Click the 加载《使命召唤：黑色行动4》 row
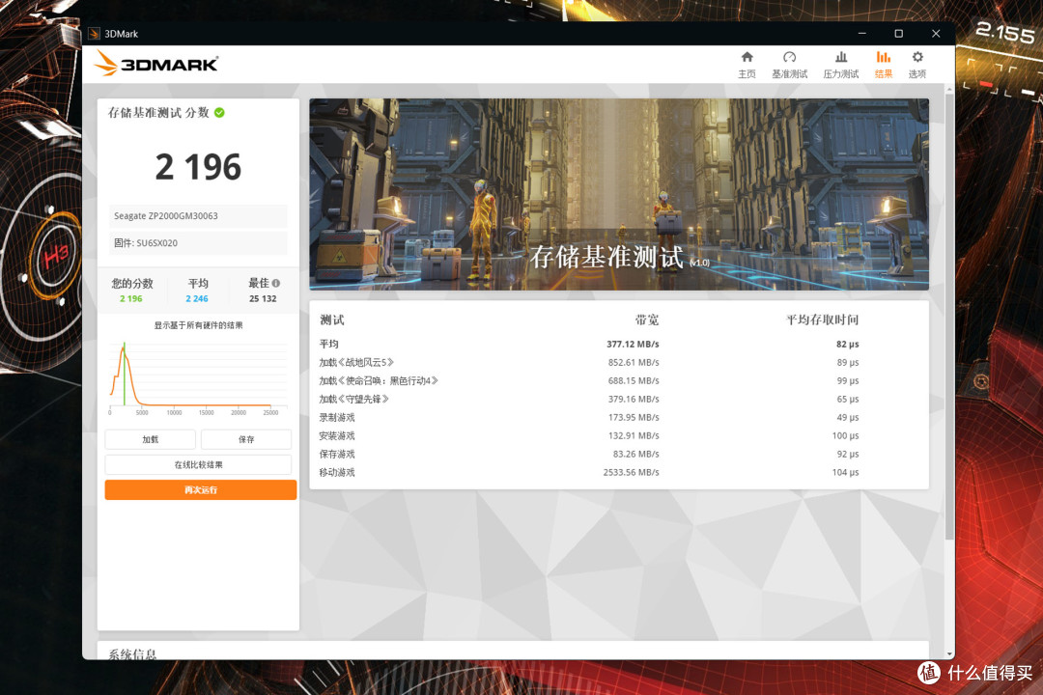1043x695 pixels. point(589,380)
